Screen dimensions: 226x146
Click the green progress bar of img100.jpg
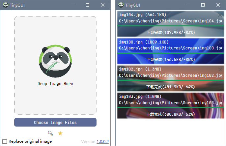point(171,53)
